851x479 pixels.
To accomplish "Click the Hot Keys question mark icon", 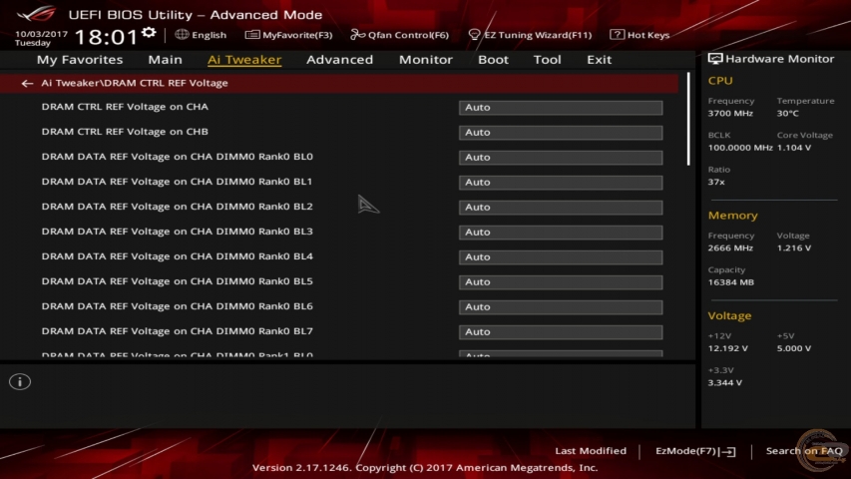I will [617, 35].
